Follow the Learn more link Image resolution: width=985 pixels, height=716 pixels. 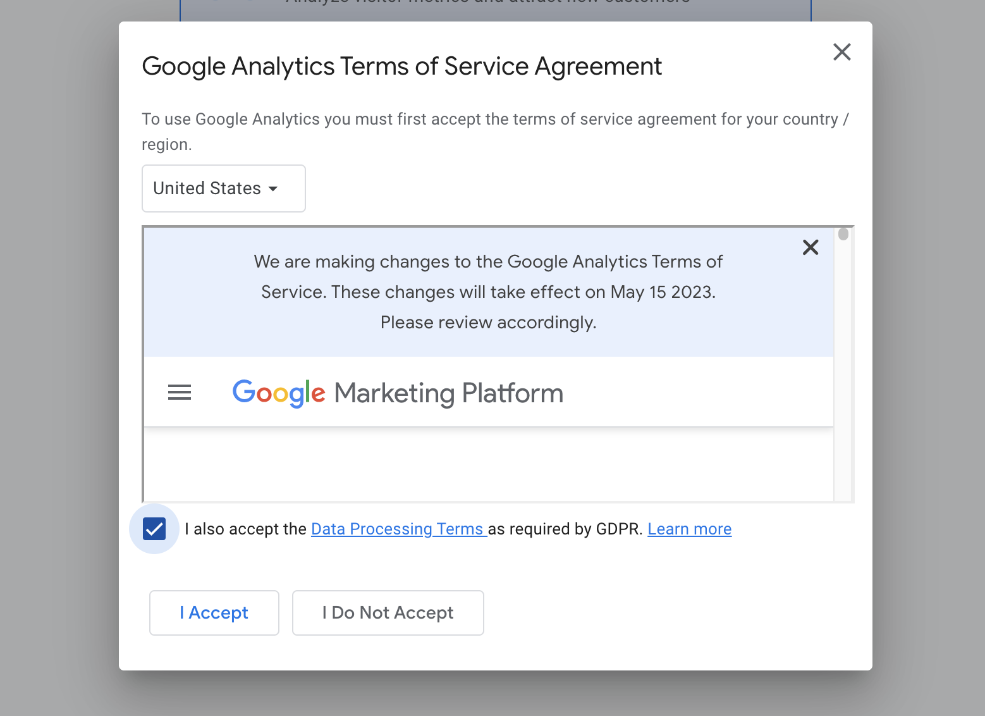tap(690, 529)
